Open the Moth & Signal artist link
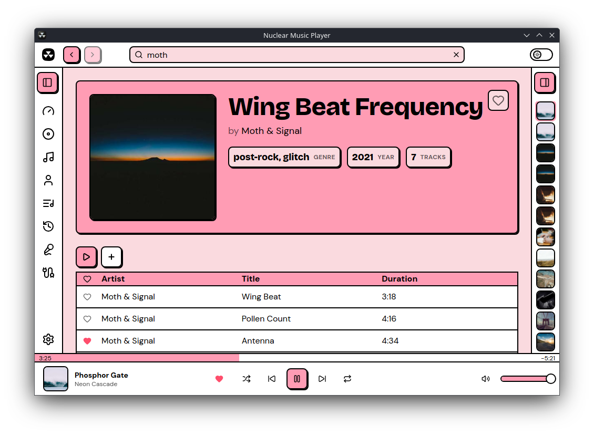The image size is (594, 436). (271, 131)
